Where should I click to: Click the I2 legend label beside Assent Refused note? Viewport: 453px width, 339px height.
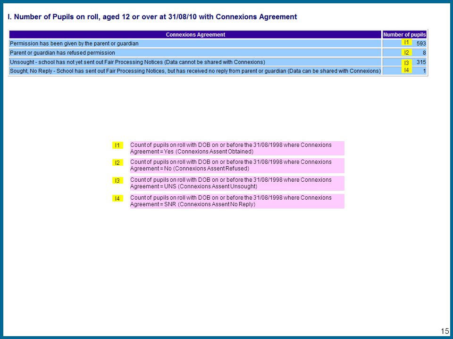pos(117,163)
